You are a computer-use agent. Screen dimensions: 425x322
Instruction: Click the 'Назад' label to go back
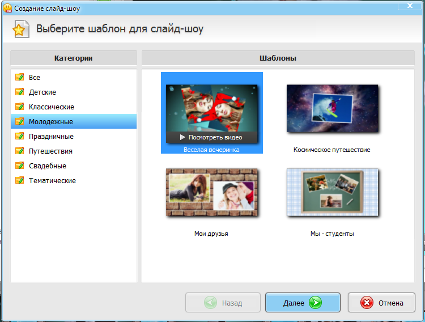[x=232, y=303]
